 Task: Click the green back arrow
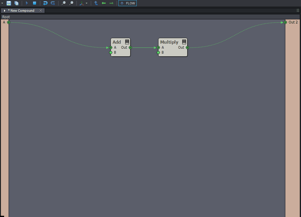click(x=104, y=3)
